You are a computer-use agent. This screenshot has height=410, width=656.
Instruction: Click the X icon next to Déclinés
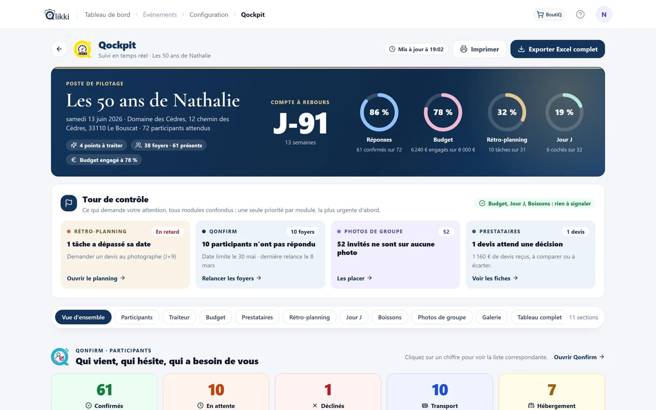315,405
